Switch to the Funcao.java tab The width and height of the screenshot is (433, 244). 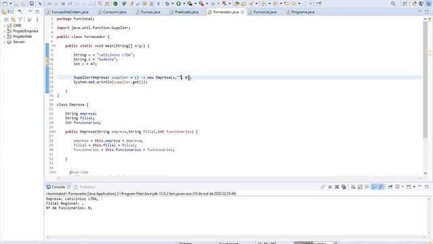(148, 12)
